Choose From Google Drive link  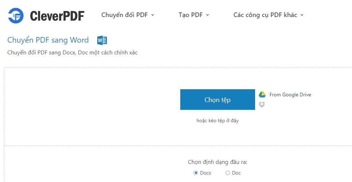click(x=290, y=95)
